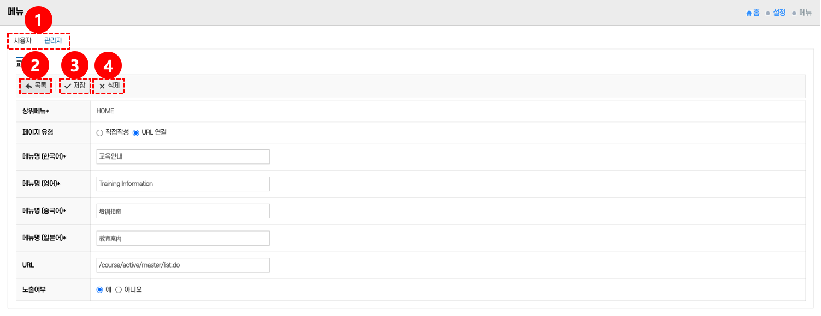The image size is (821, 316).
Task: Set 노출여부 to 예
Action: 99,290
